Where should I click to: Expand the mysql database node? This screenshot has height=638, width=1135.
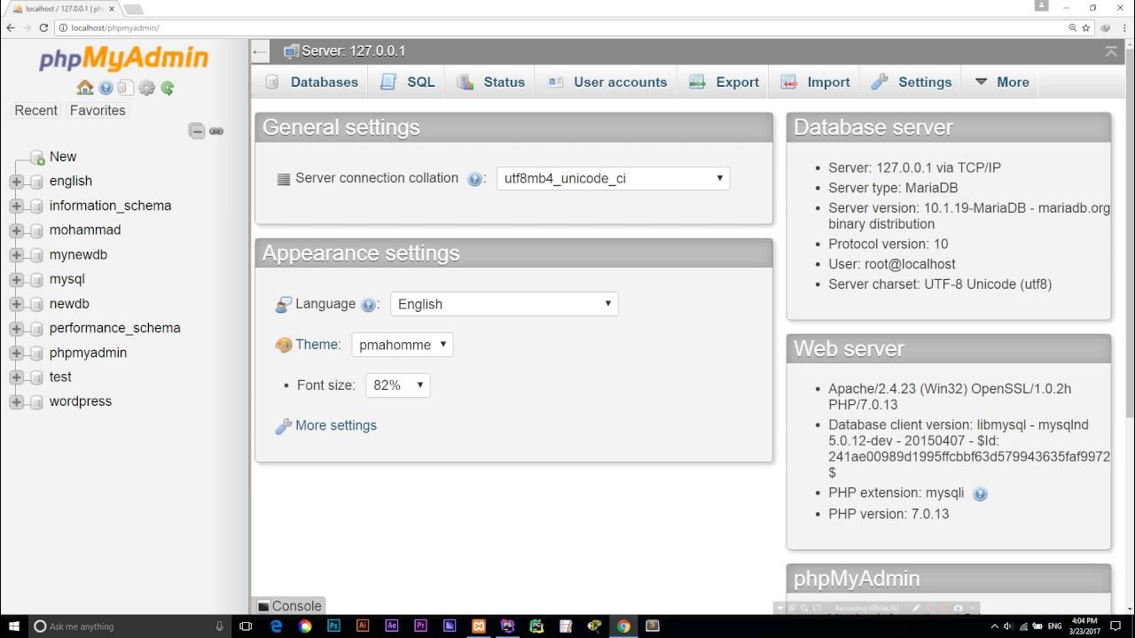(16, 280)
